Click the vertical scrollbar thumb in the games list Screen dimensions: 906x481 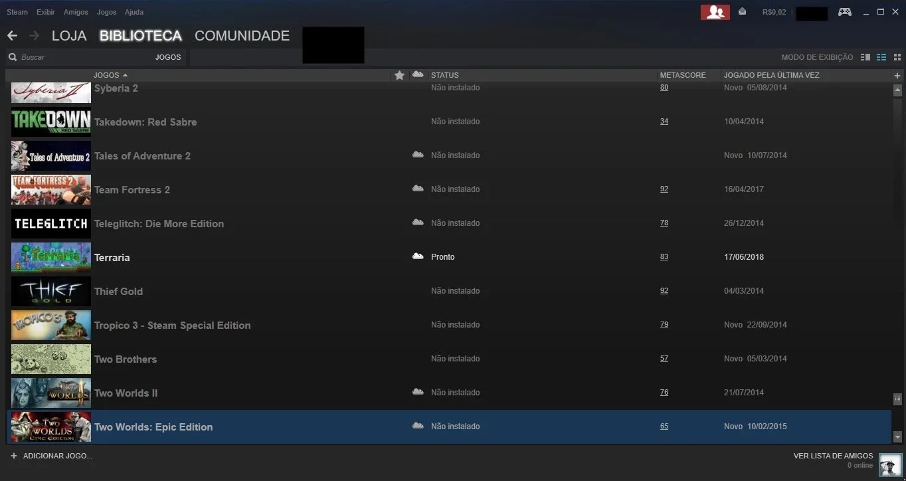897,399
